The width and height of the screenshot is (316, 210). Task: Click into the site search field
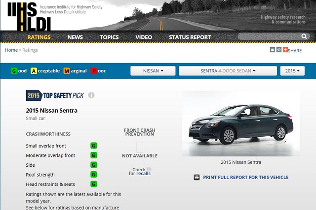[x=269, y=36]
